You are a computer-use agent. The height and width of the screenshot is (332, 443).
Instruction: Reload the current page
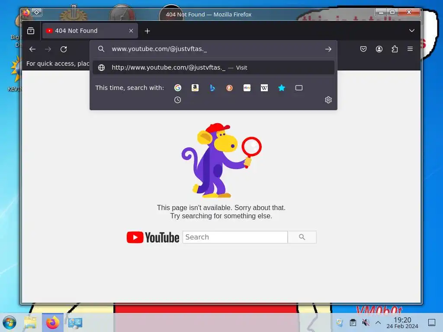pos(64,49)
